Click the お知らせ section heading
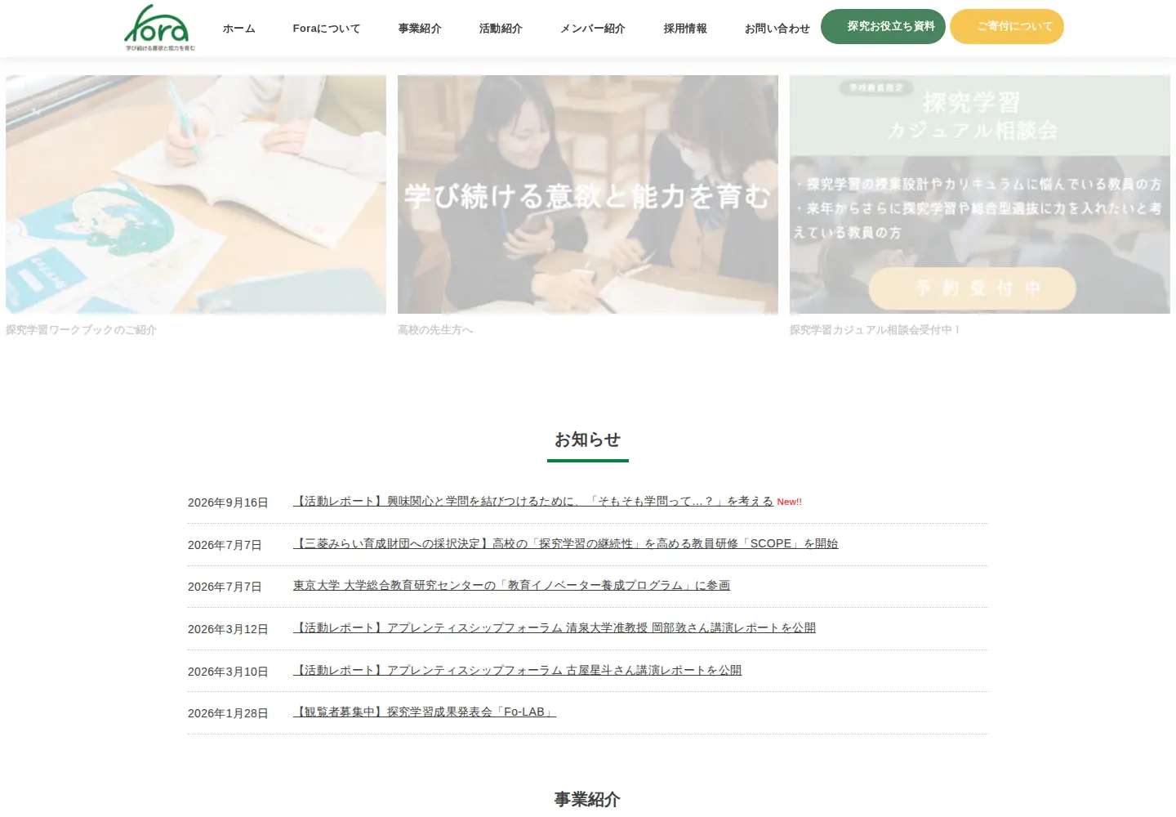This screenshot has height=817, width=1176. point(588,440)
